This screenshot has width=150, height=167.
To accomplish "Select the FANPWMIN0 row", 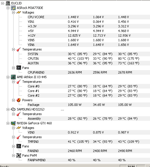I will click(89, 160).
